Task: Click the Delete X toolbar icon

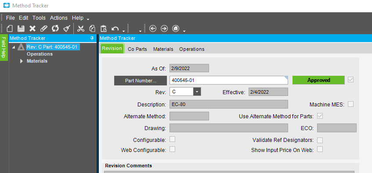Action: pyautogui.click(x=32, y=28)
